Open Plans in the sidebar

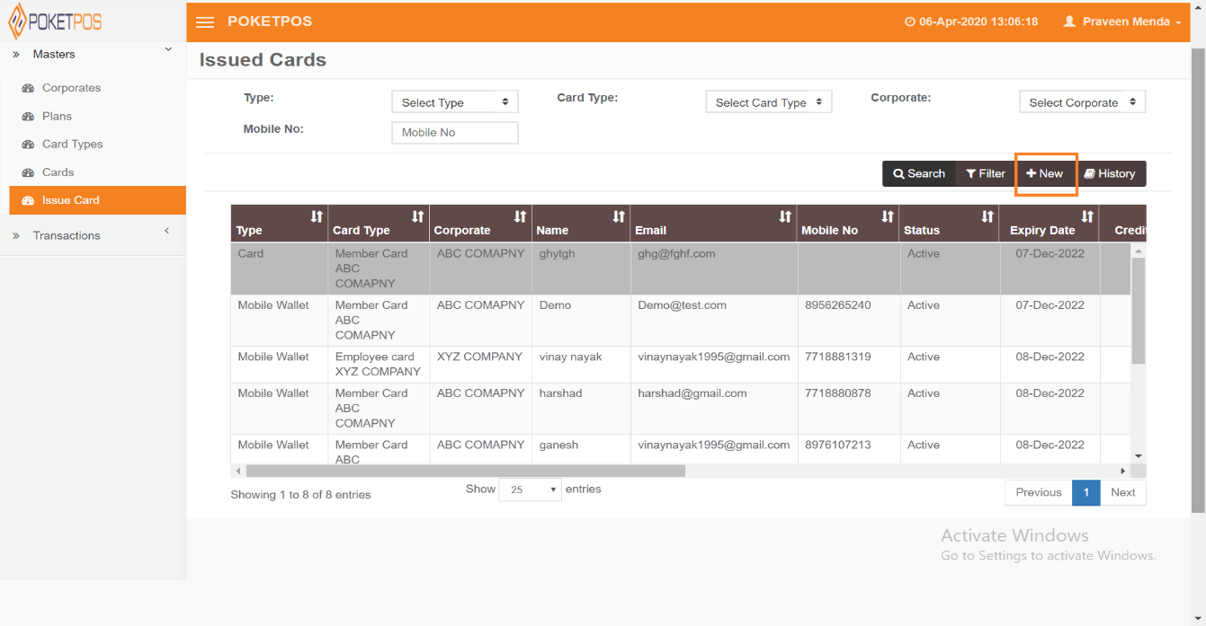(x=57, y=116)
